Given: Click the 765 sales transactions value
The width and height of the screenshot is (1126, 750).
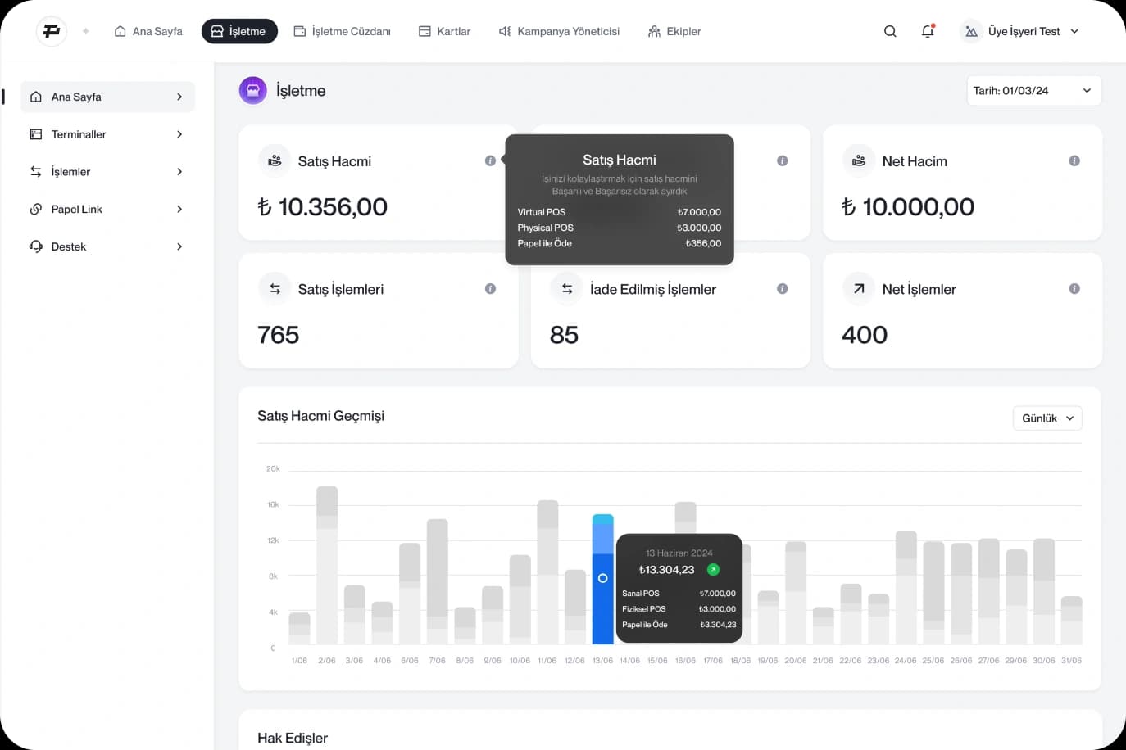Looking at the screenshot, I should [279, 334].
